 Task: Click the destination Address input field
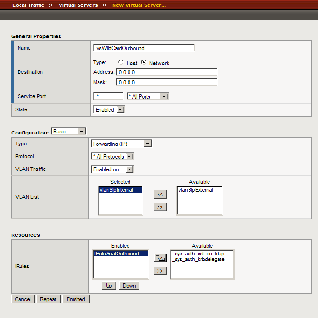[166, 72]
